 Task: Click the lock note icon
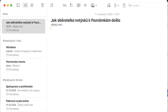coord(115,5)
